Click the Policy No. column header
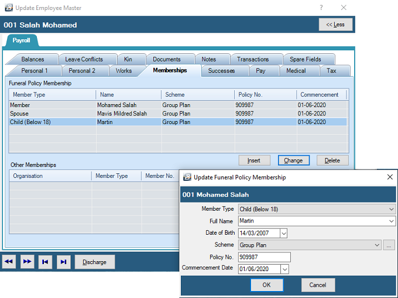Image resolution: width=398 pixels, height=298 pixels. pyautogui.click(x=265, y=95)
